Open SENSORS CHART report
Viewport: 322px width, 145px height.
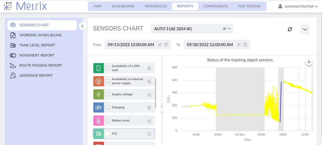(x=42, y=25)
